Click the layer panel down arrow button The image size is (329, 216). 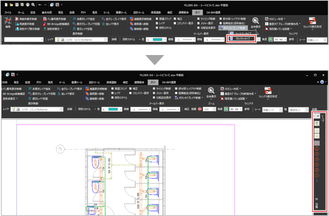tap(316, 136)
